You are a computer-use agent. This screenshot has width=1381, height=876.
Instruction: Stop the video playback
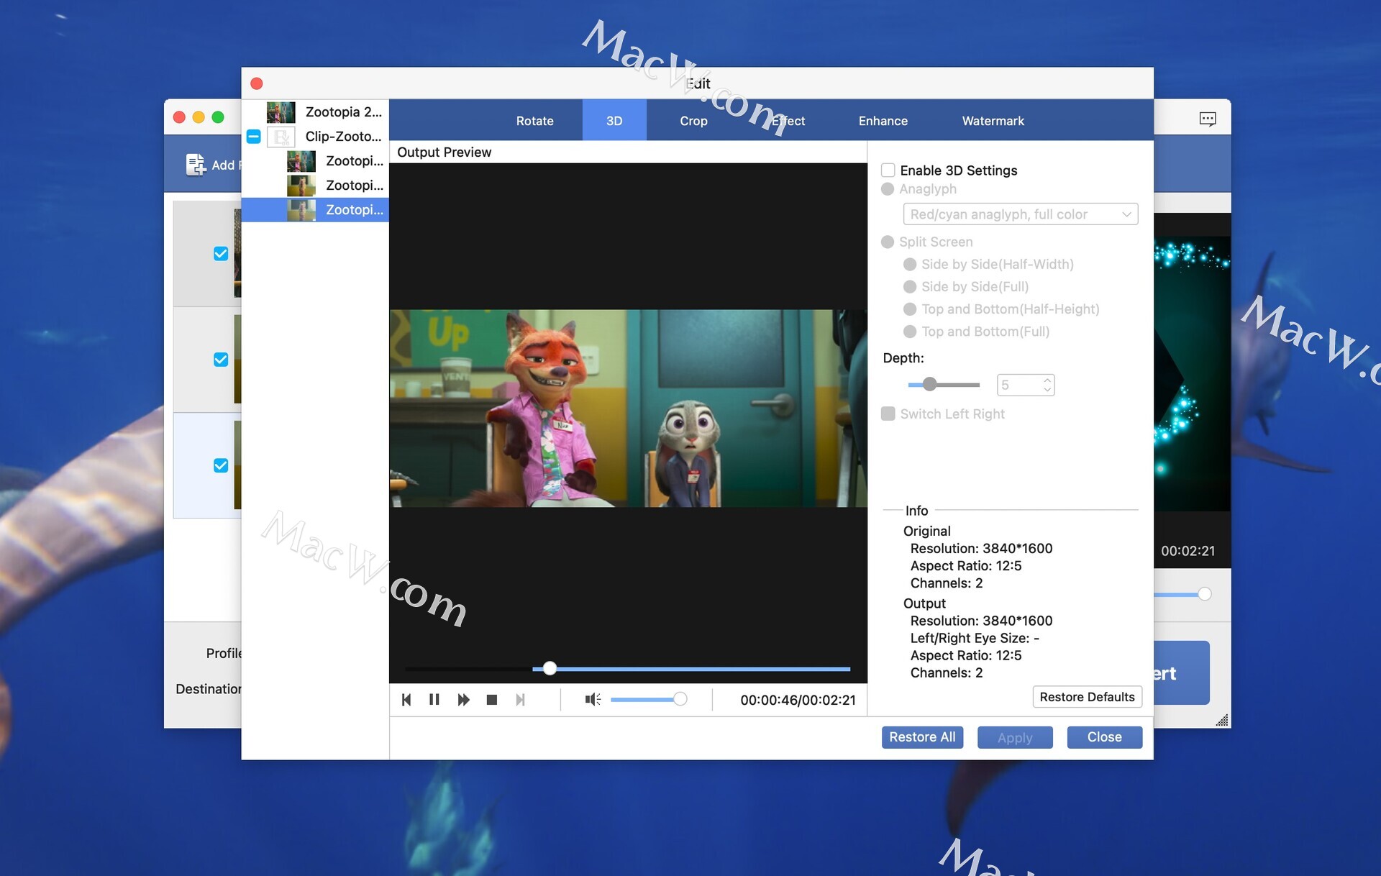492,700
